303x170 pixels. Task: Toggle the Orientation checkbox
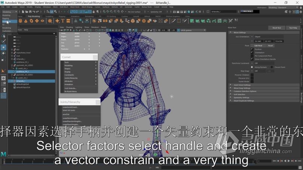point(252,52)
